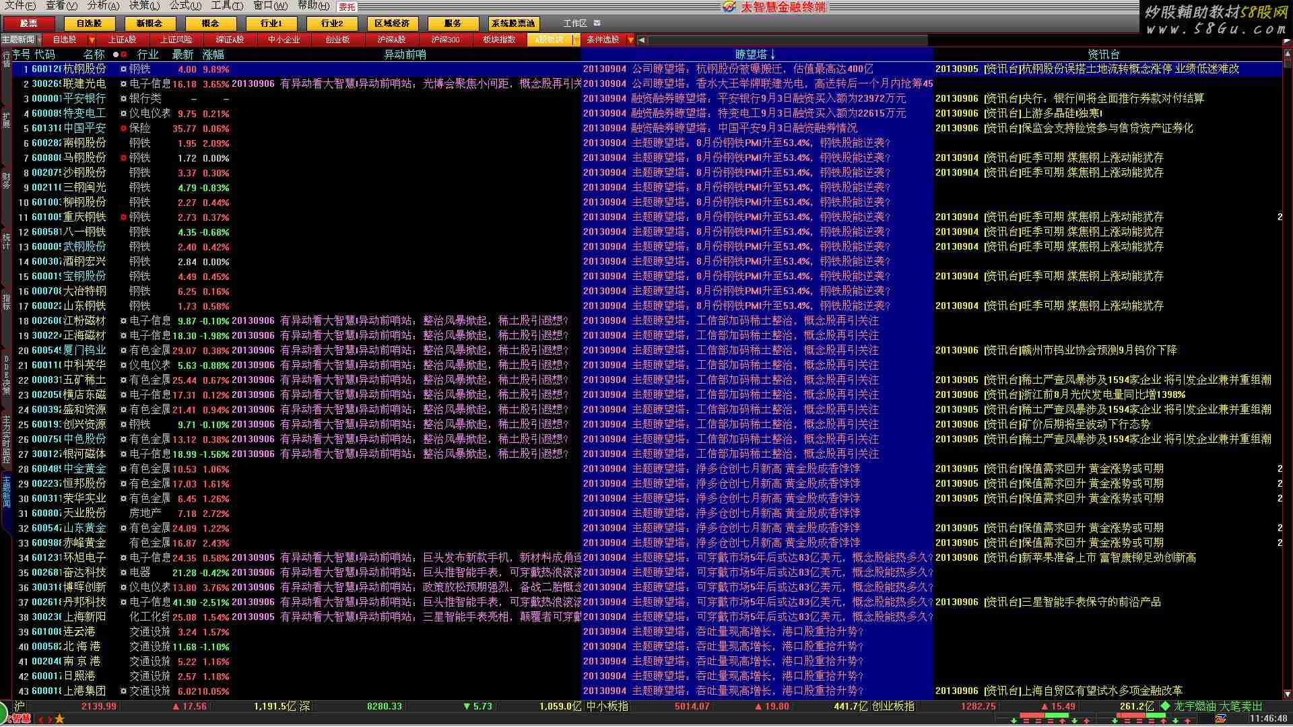Select the 山东黄金 stock row
1293x727 pixels.
647,528
